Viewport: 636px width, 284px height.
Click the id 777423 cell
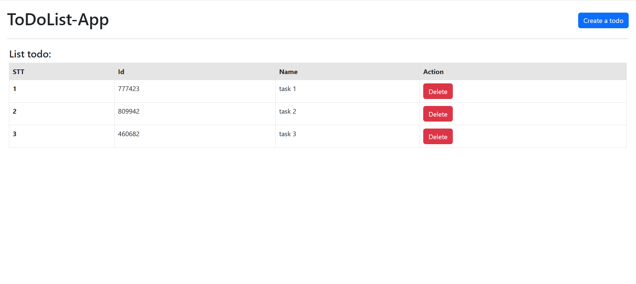pyautogui.click(x=129, y=89)
